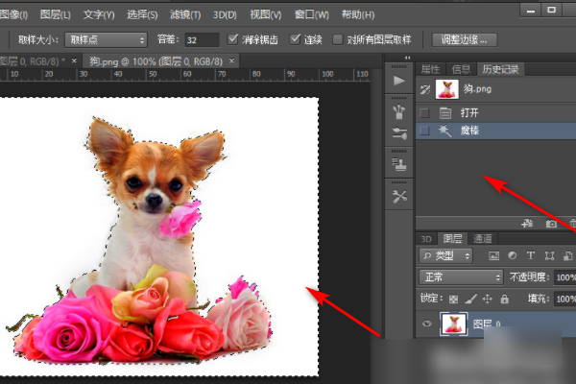
Task: Click the lock transparent pixels icon
Action: (x=454, y=299)
